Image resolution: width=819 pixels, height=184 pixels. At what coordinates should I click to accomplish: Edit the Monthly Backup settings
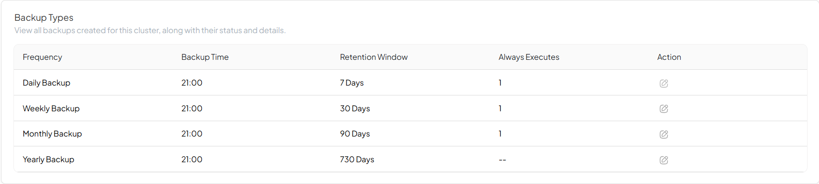[663, 134]
